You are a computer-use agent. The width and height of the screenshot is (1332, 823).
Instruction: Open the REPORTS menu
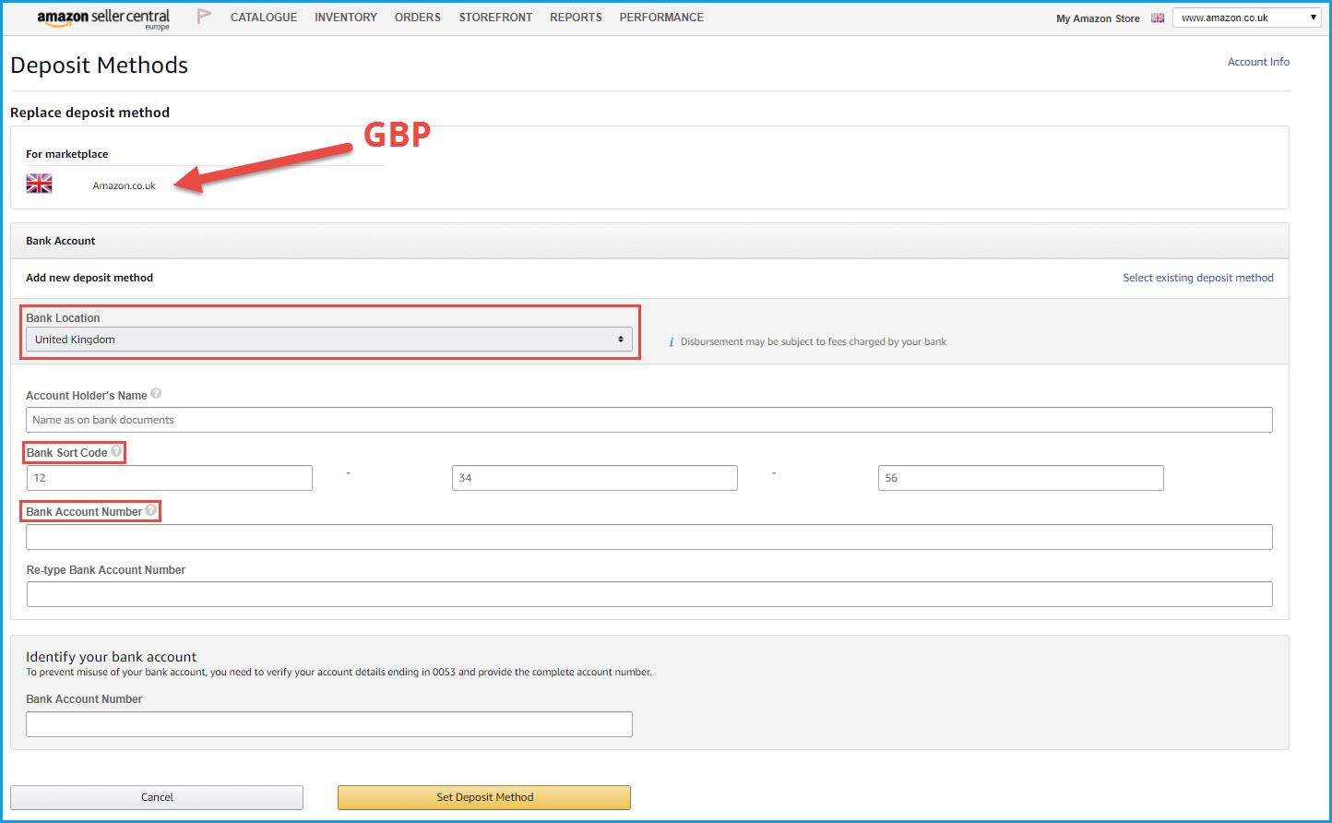point(576,18)
